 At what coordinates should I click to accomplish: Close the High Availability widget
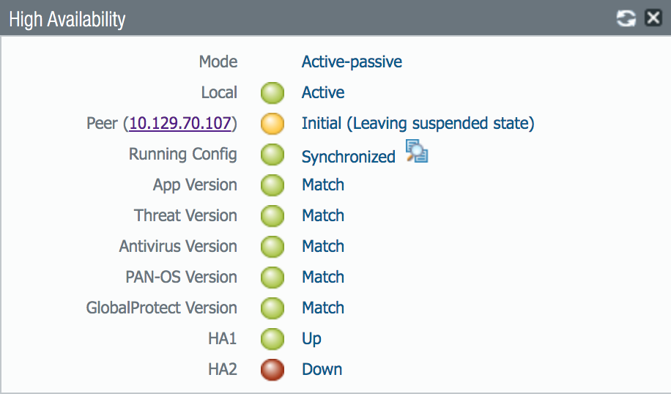tap(653, 18)
